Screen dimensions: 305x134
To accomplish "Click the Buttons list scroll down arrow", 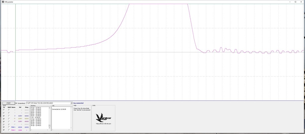I will [49, 128].
